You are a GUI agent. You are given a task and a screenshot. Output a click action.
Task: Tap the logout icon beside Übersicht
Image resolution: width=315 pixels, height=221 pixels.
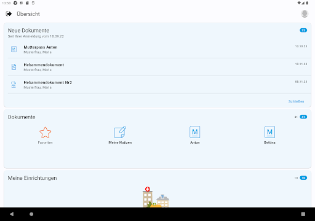9,14
